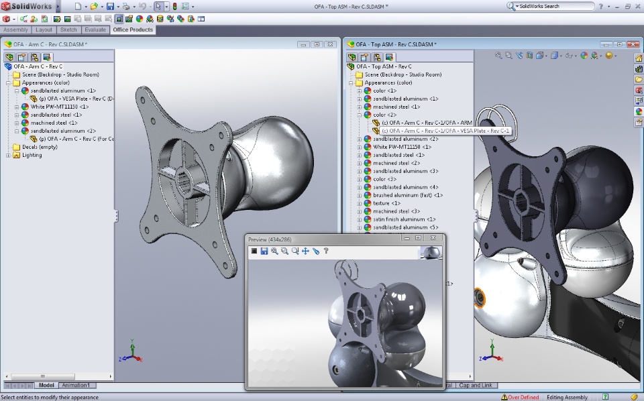The width and height of the screenshot is (644, 401).
Task: Click the Save image icon in Preview window
Action: pyautogui.click(x=264, y=251)
